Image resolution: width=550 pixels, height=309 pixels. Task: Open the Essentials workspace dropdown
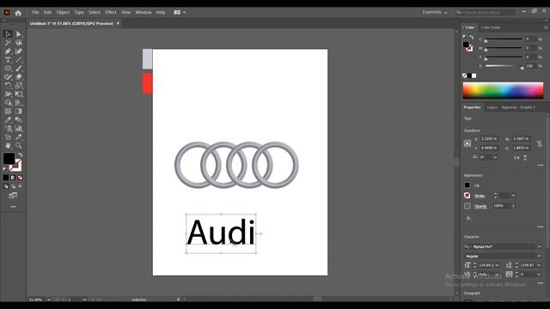tap(435, 12)
